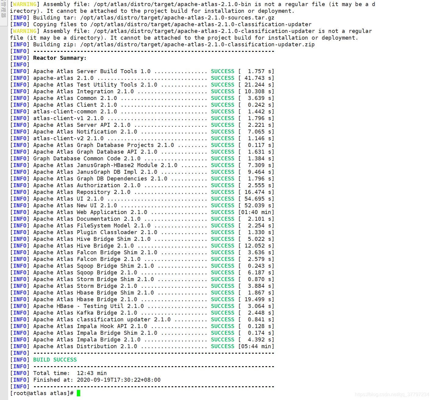Click the 'Building tar:' sources.tar.gz line
This screenshot has width=432, height=400.
pyautogui.click(x=142, y=18)
